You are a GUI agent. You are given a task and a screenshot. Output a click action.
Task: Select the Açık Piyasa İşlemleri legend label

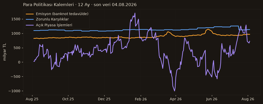54,25
